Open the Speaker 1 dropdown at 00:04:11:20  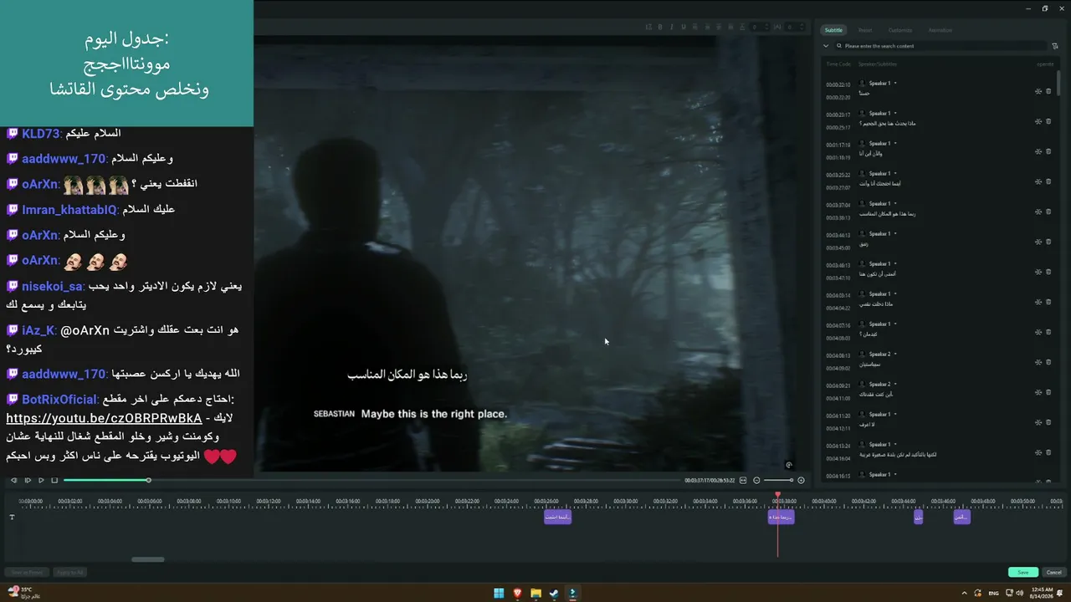(895, 414)
